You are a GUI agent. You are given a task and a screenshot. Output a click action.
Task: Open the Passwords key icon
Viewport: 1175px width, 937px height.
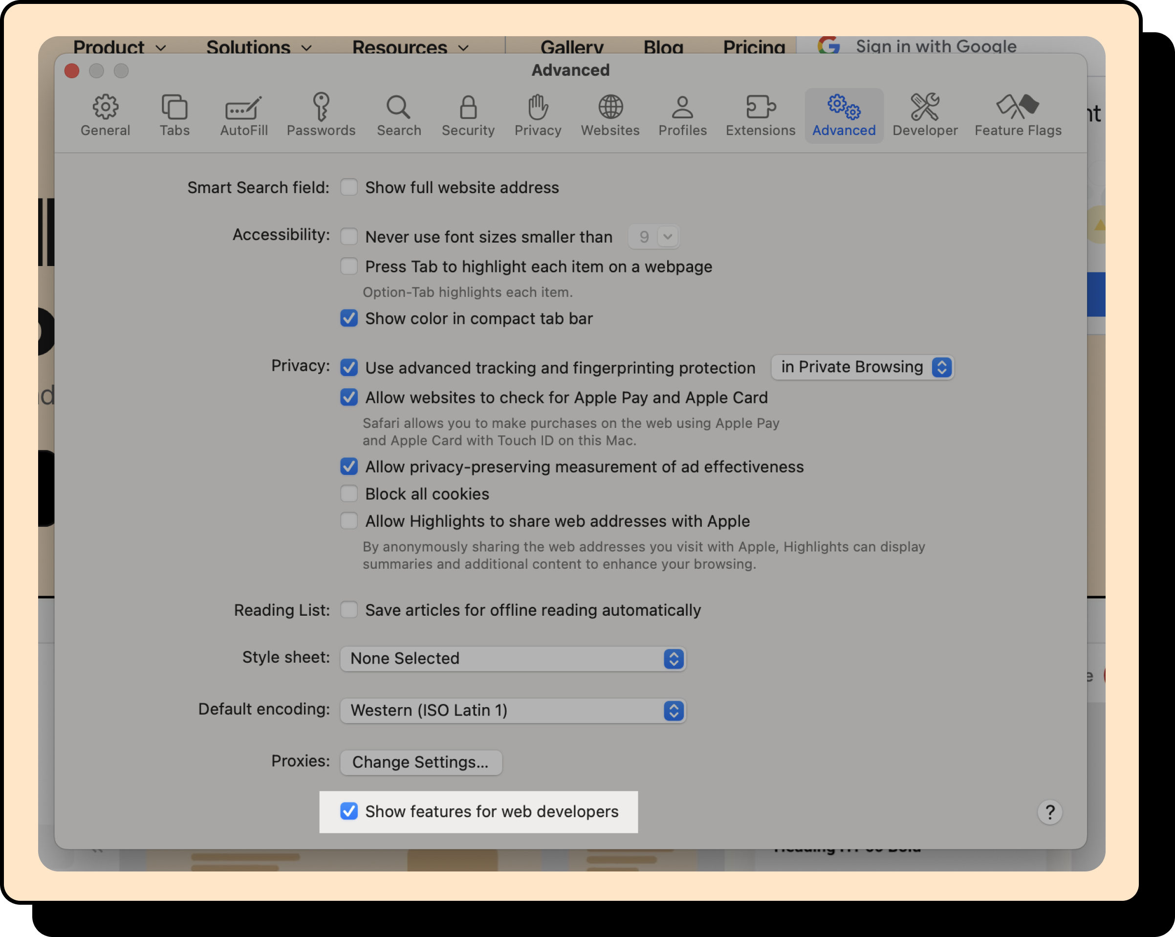pyautogui.click(x=321, y=107)
